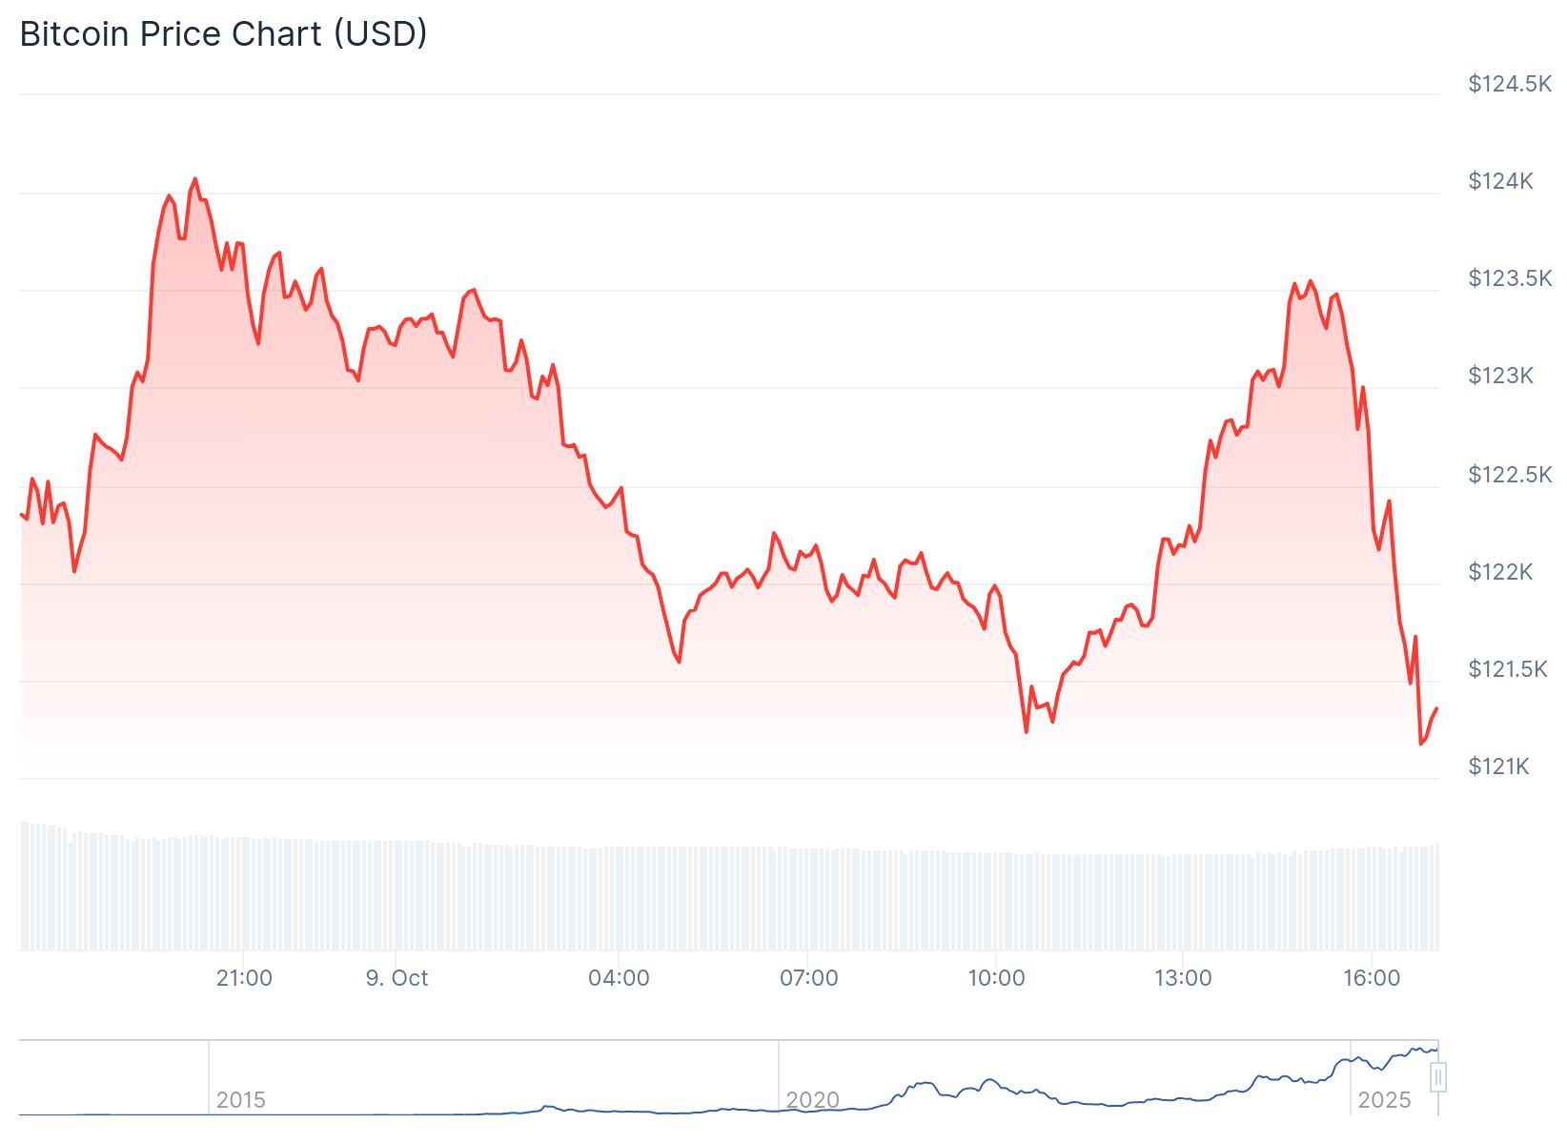Select the 10:00 time axis label

tap(996, 978)
